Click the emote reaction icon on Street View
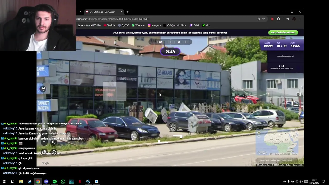Screen dimensions: 329x185 pos(43,89)
